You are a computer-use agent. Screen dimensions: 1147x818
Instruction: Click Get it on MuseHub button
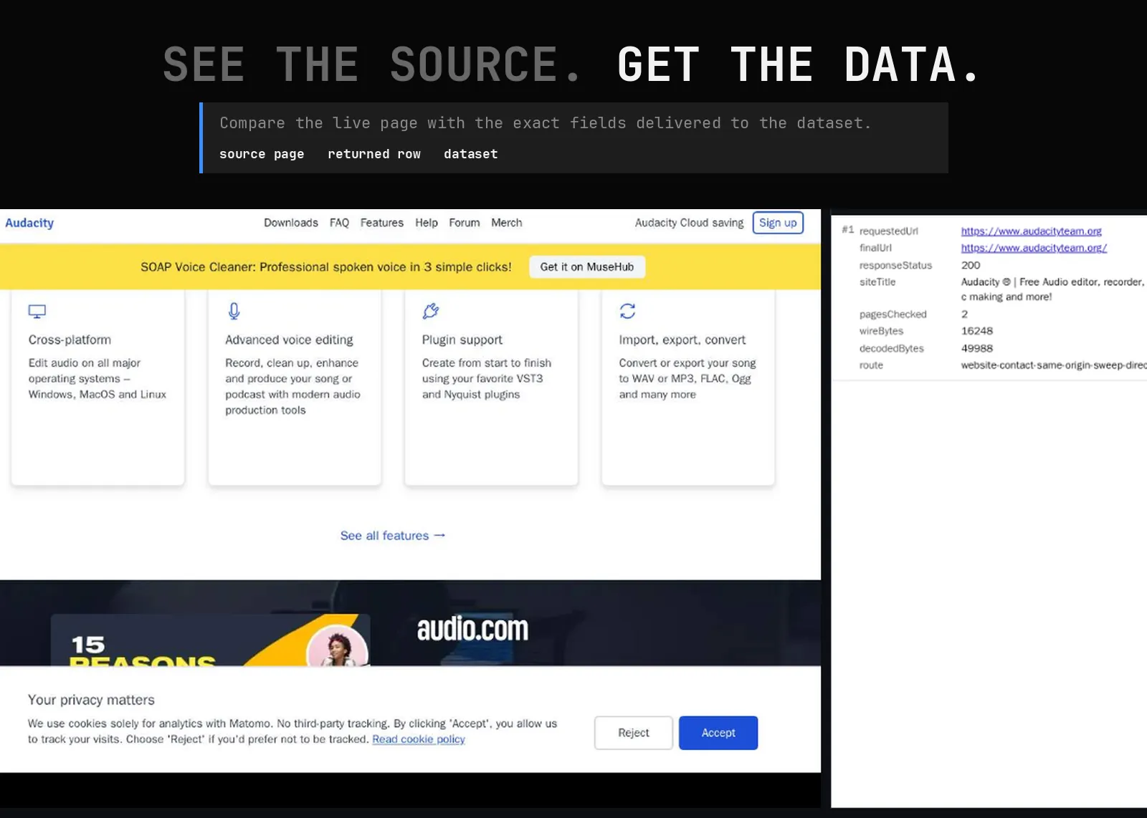(586, 266)
